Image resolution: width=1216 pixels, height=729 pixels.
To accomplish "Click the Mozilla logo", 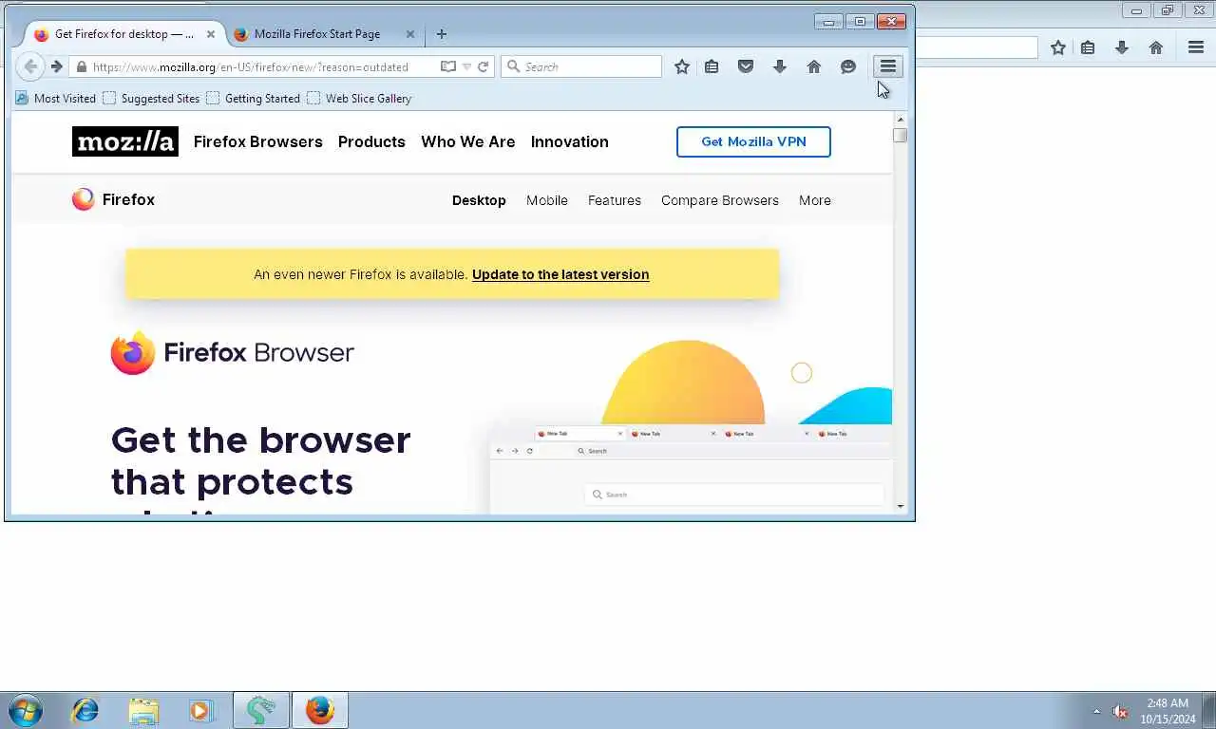I will coord(125,141).
